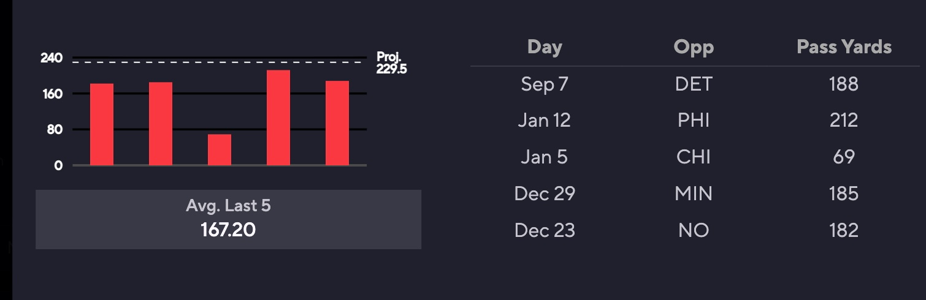926x300 pixels.
Task: Select the 167.20 average value
Action: pos(228,230)
